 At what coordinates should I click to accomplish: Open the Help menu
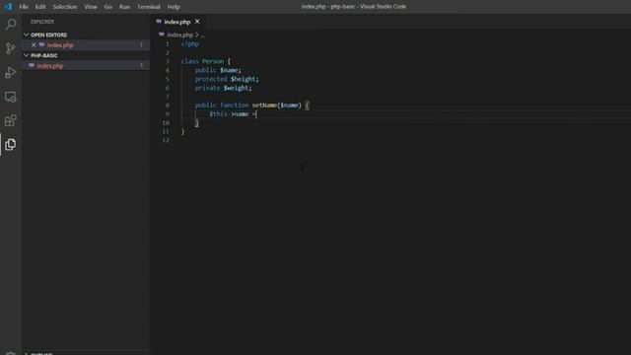[x=174, y=7]
